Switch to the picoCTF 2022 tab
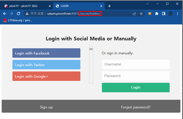Screen dimensions: 183x119 [x=26, y=6]
